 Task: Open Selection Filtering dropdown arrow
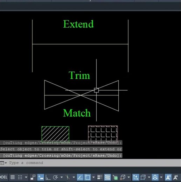point(149,177)
